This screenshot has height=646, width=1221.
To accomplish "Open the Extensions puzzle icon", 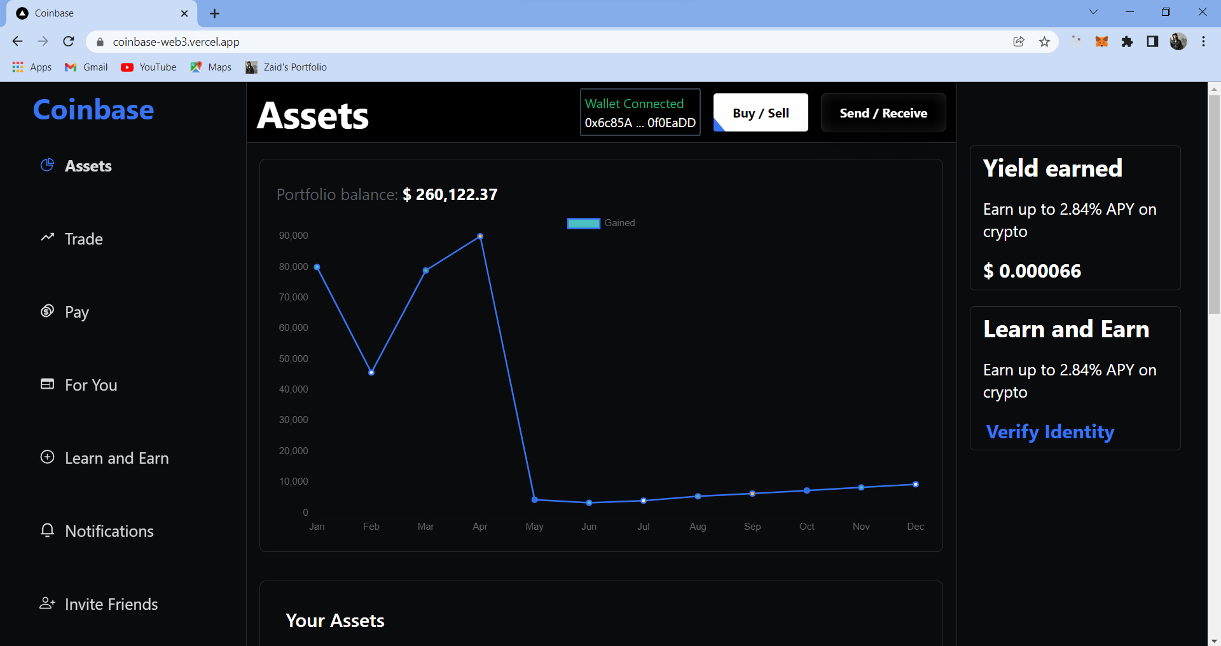I will coord(1127,41).
